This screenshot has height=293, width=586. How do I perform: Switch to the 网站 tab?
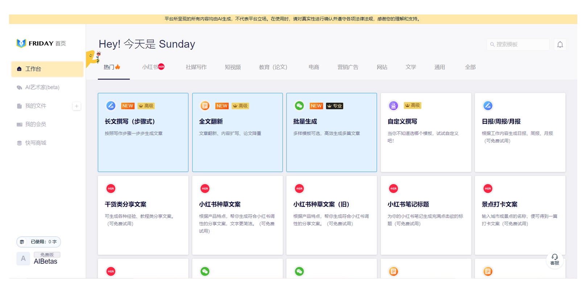point(382,67)
